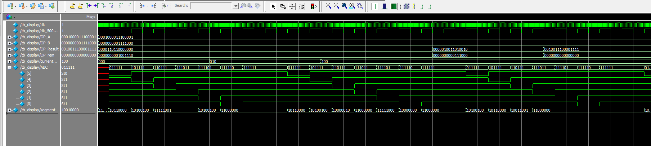Click the Zoom Between Cursors dotted magnifier icon

click(360, 6)
